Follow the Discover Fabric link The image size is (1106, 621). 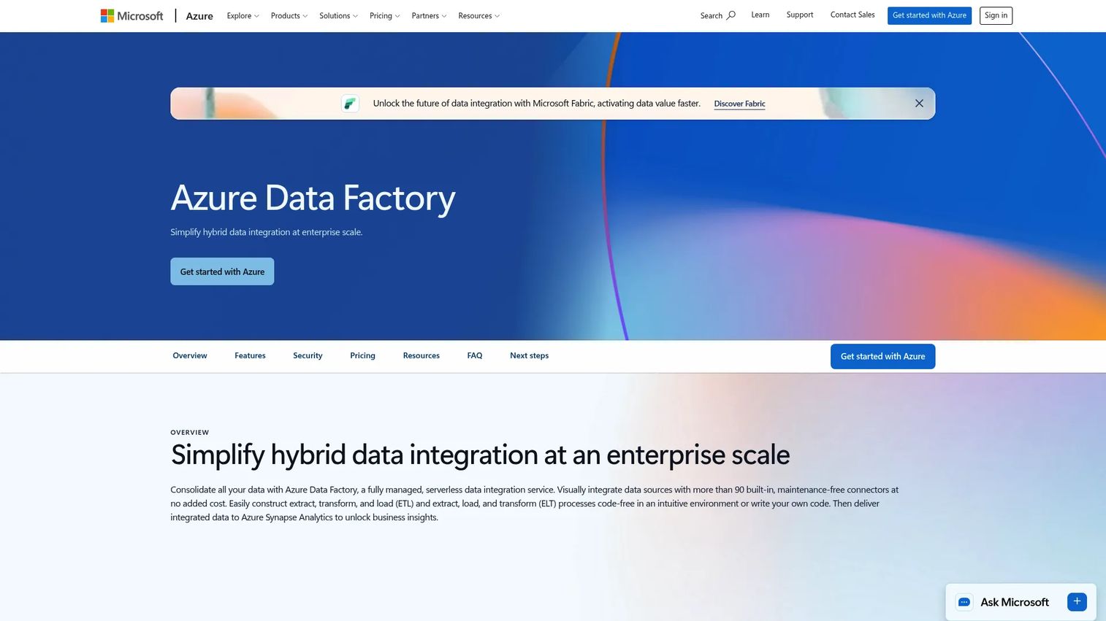coord(739,104)
